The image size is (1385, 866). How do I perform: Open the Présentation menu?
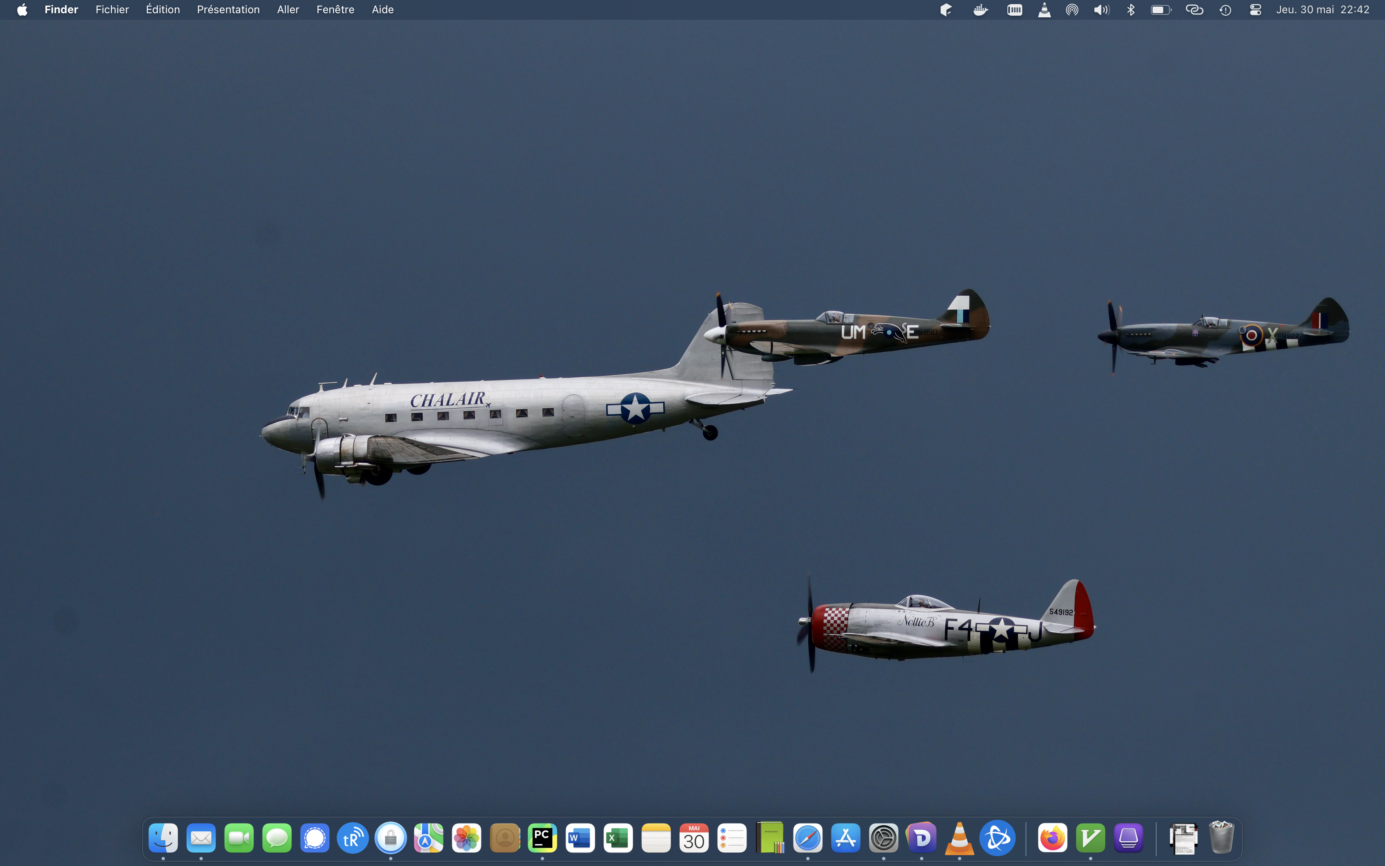pyautogui.click(x=228, y=10)
